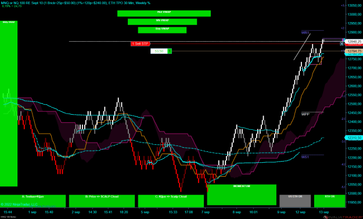This screenshot has height=219, width=363.
Task: Click the 53,50 position profit marker
Action: 159,51
